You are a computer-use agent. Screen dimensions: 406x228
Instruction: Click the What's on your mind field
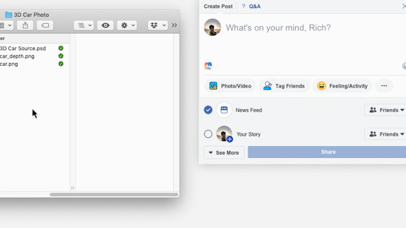point(278,28)
